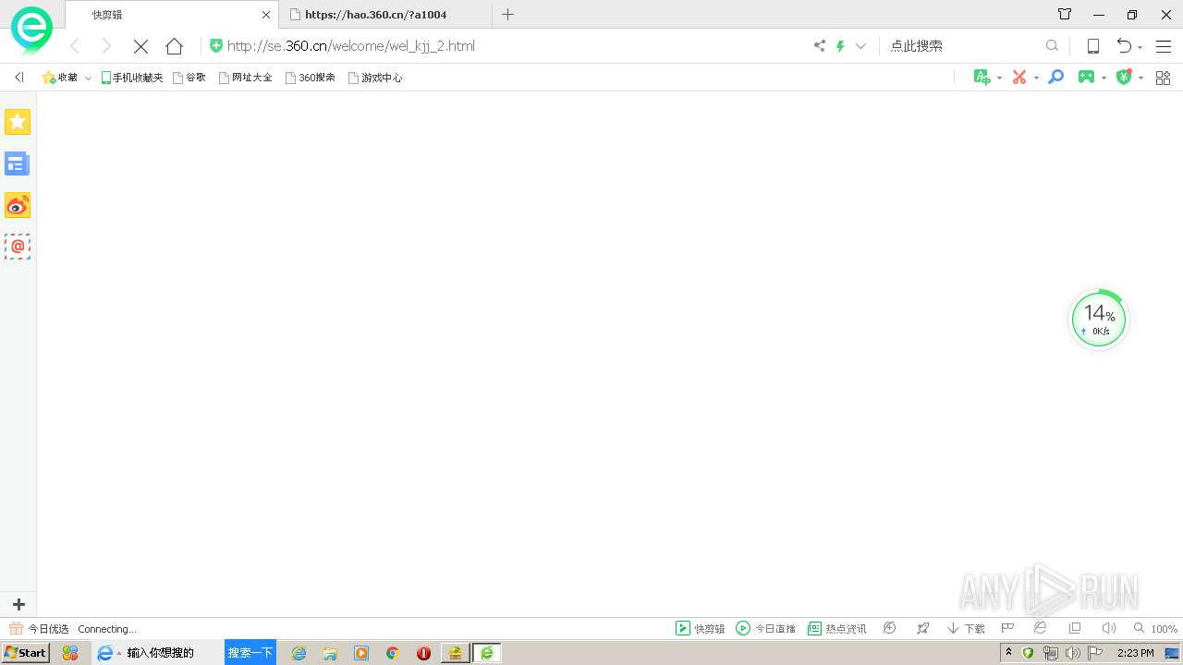Click the magnifier search button
The image size is (1183, 665).
pyautogui.click(x=1052, y=45)
